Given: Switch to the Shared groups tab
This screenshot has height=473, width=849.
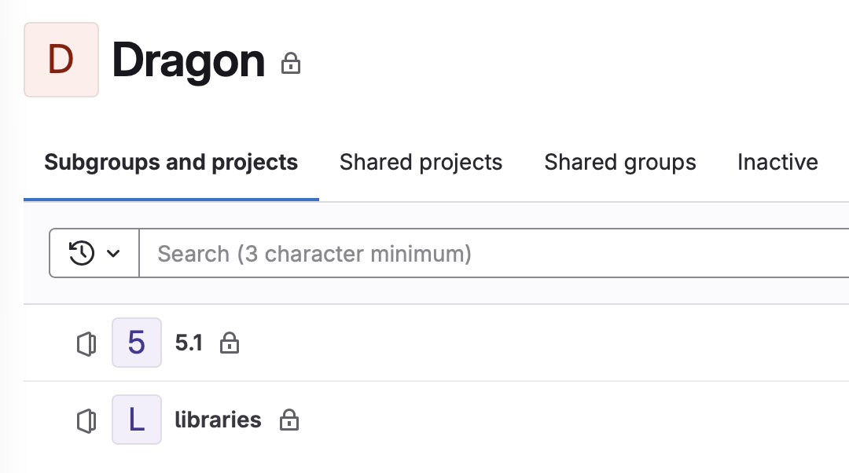Looking at the screenshot, I should pyautogui.click(x=620, y=163).
